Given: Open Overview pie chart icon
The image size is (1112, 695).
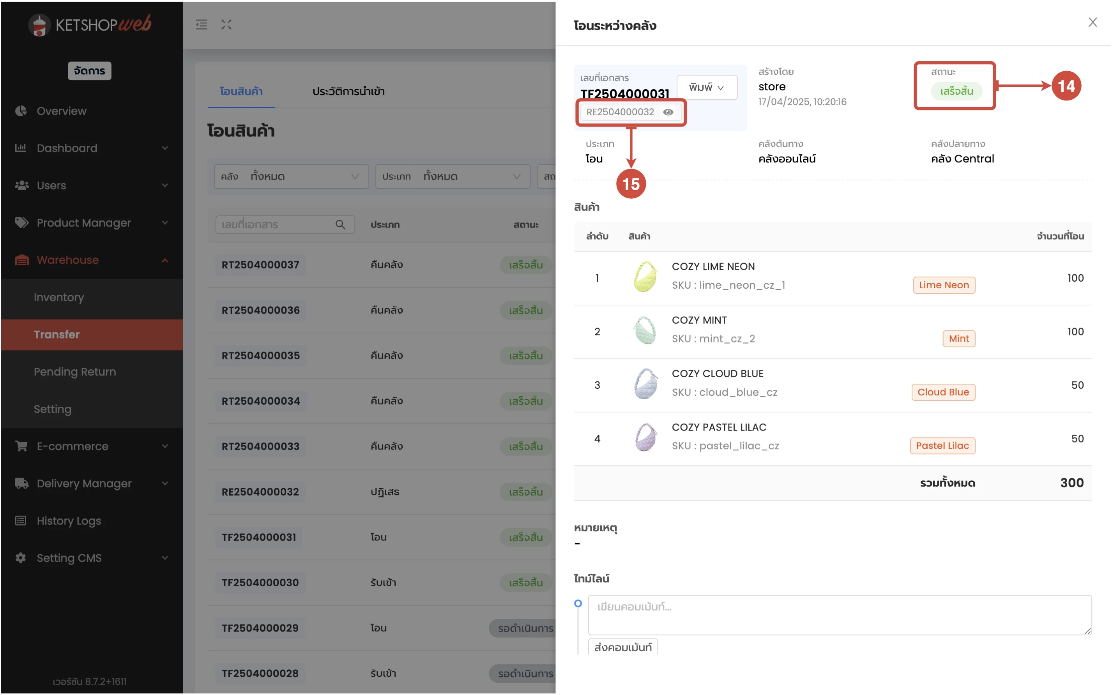Looking at the screenshot, I should 21,111.
